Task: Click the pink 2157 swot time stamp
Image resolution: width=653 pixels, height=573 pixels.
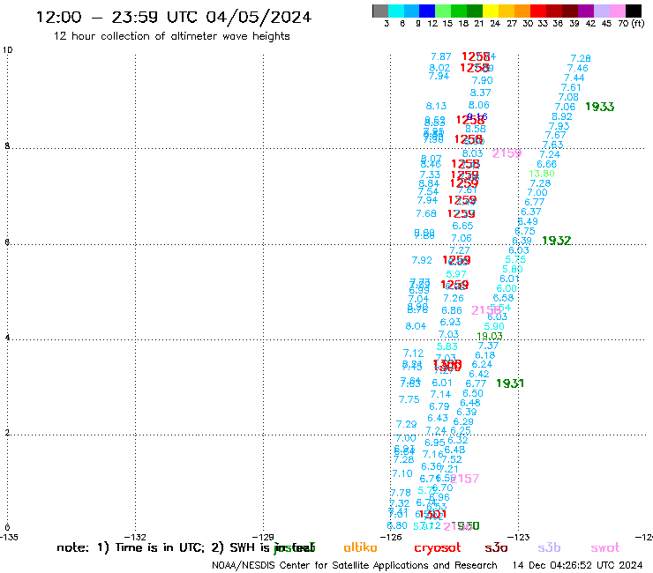Action: 464,479
